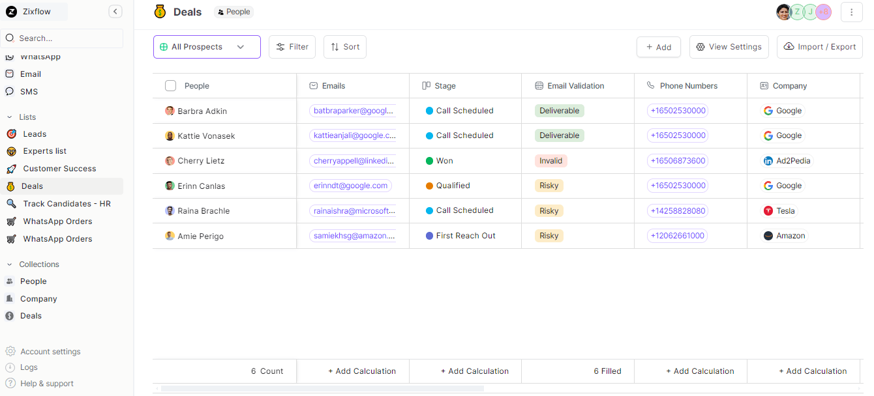874x396 pixels.
Task: Open the three-dot more options menu
Action: point(851,12)
